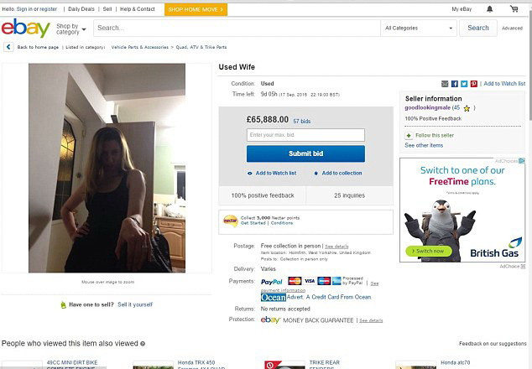Focus the max bid input field

pos(305,135)
